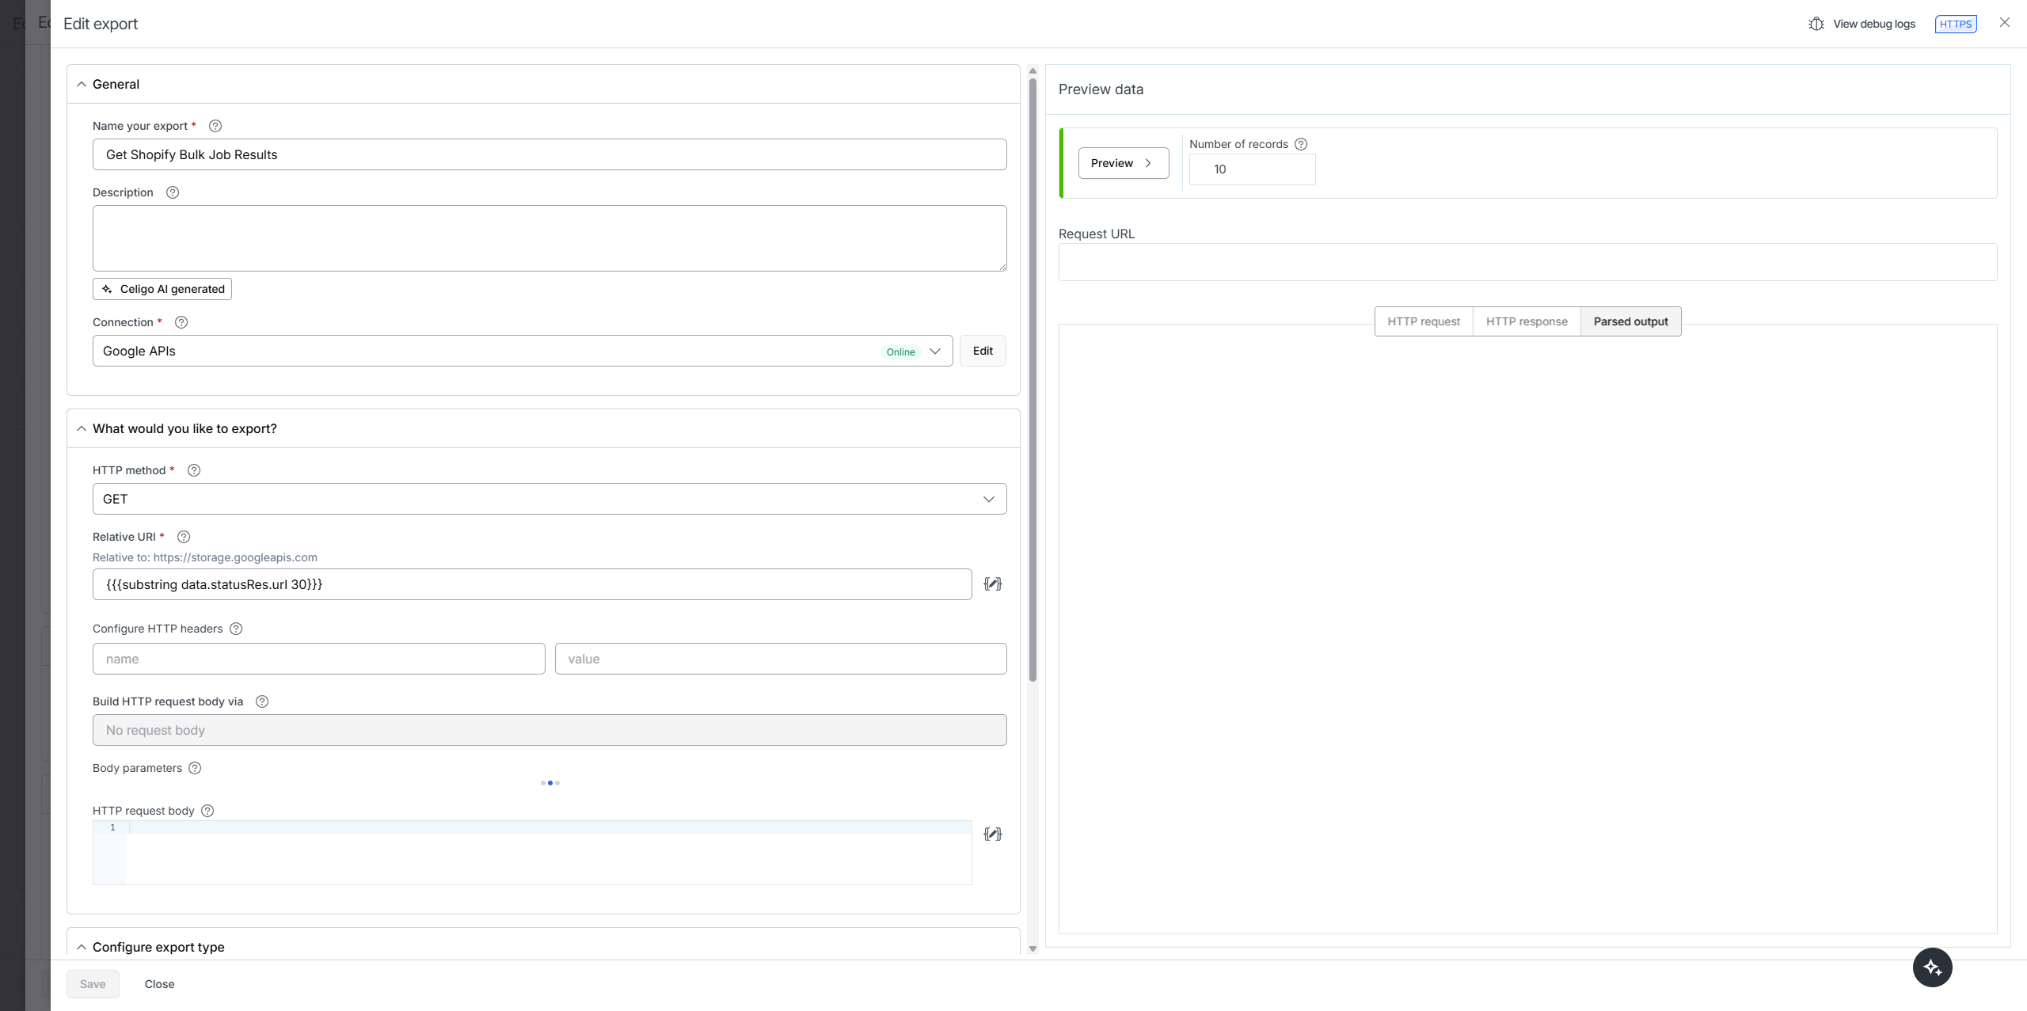Open handlebars editor for HTTP request body
The height and width of the screenshot is (1011, 2027).
tap(992, 834)
